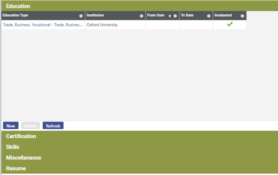
Task: Sort by Institution column header
Action: click(x=95, y=15)
